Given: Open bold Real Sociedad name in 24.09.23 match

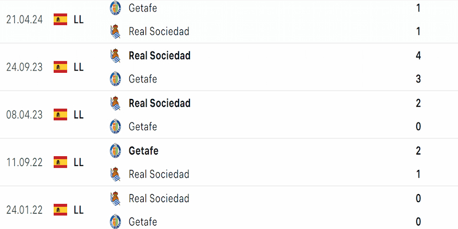Looking at the screenshot, I should [x=160, y=56].
